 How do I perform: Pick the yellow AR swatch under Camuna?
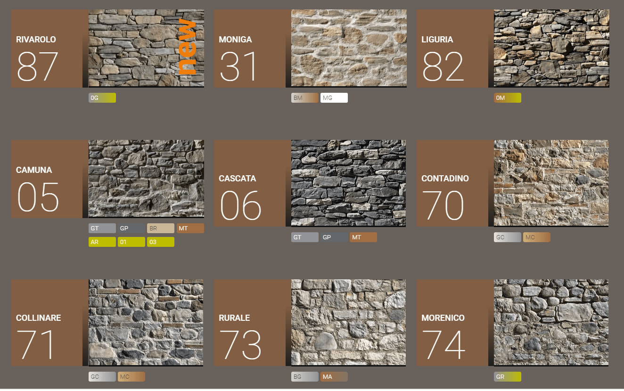tap(102, 242)
